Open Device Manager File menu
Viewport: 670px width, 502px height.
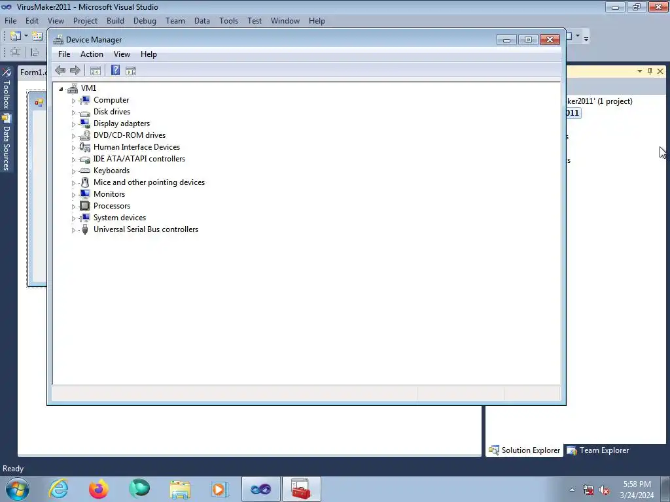pyautogui.click(x=64, y=54)
